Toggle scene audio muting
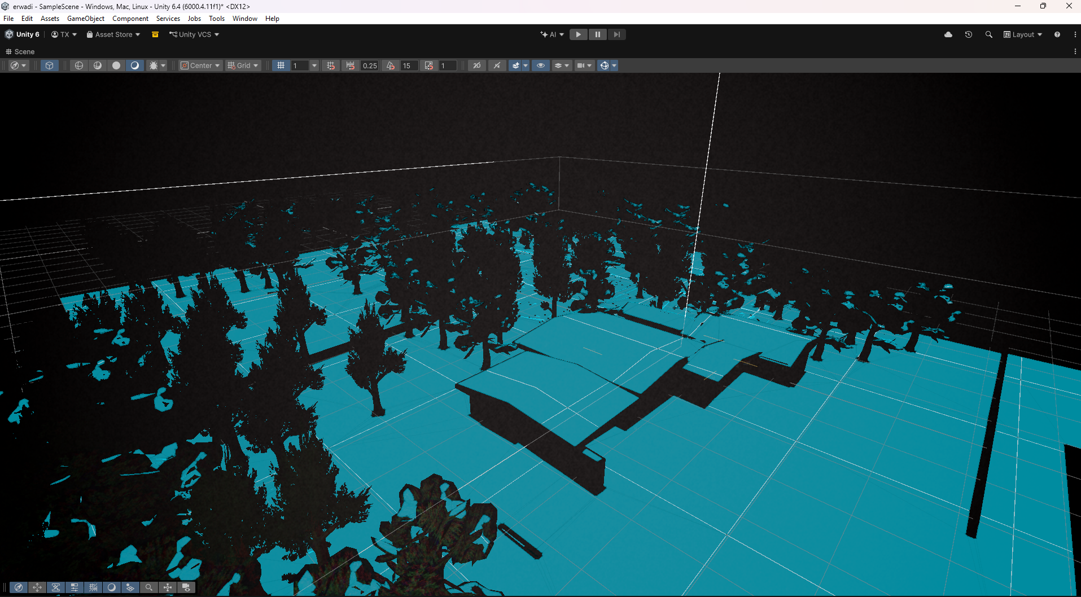Screen dimensions: 1081x597 497,65
